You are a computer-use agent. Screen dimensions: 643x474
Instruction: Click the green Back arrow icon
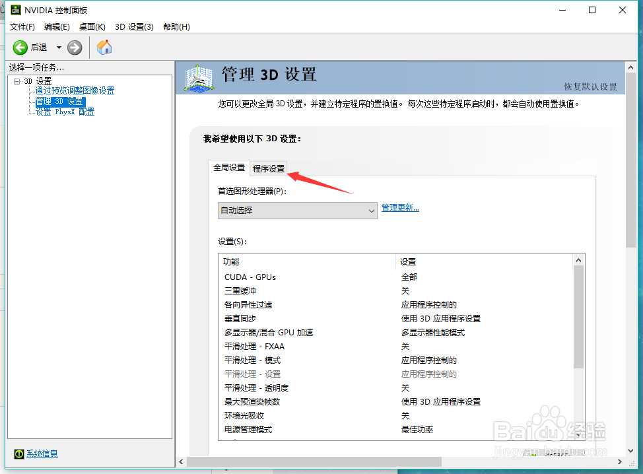20,48
